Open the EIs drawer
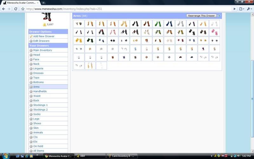 pos(35,142)
